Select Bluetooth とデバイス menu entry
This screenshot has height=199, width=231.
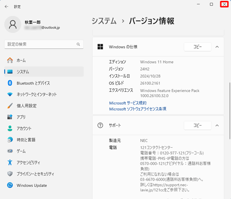click(44, 83)
